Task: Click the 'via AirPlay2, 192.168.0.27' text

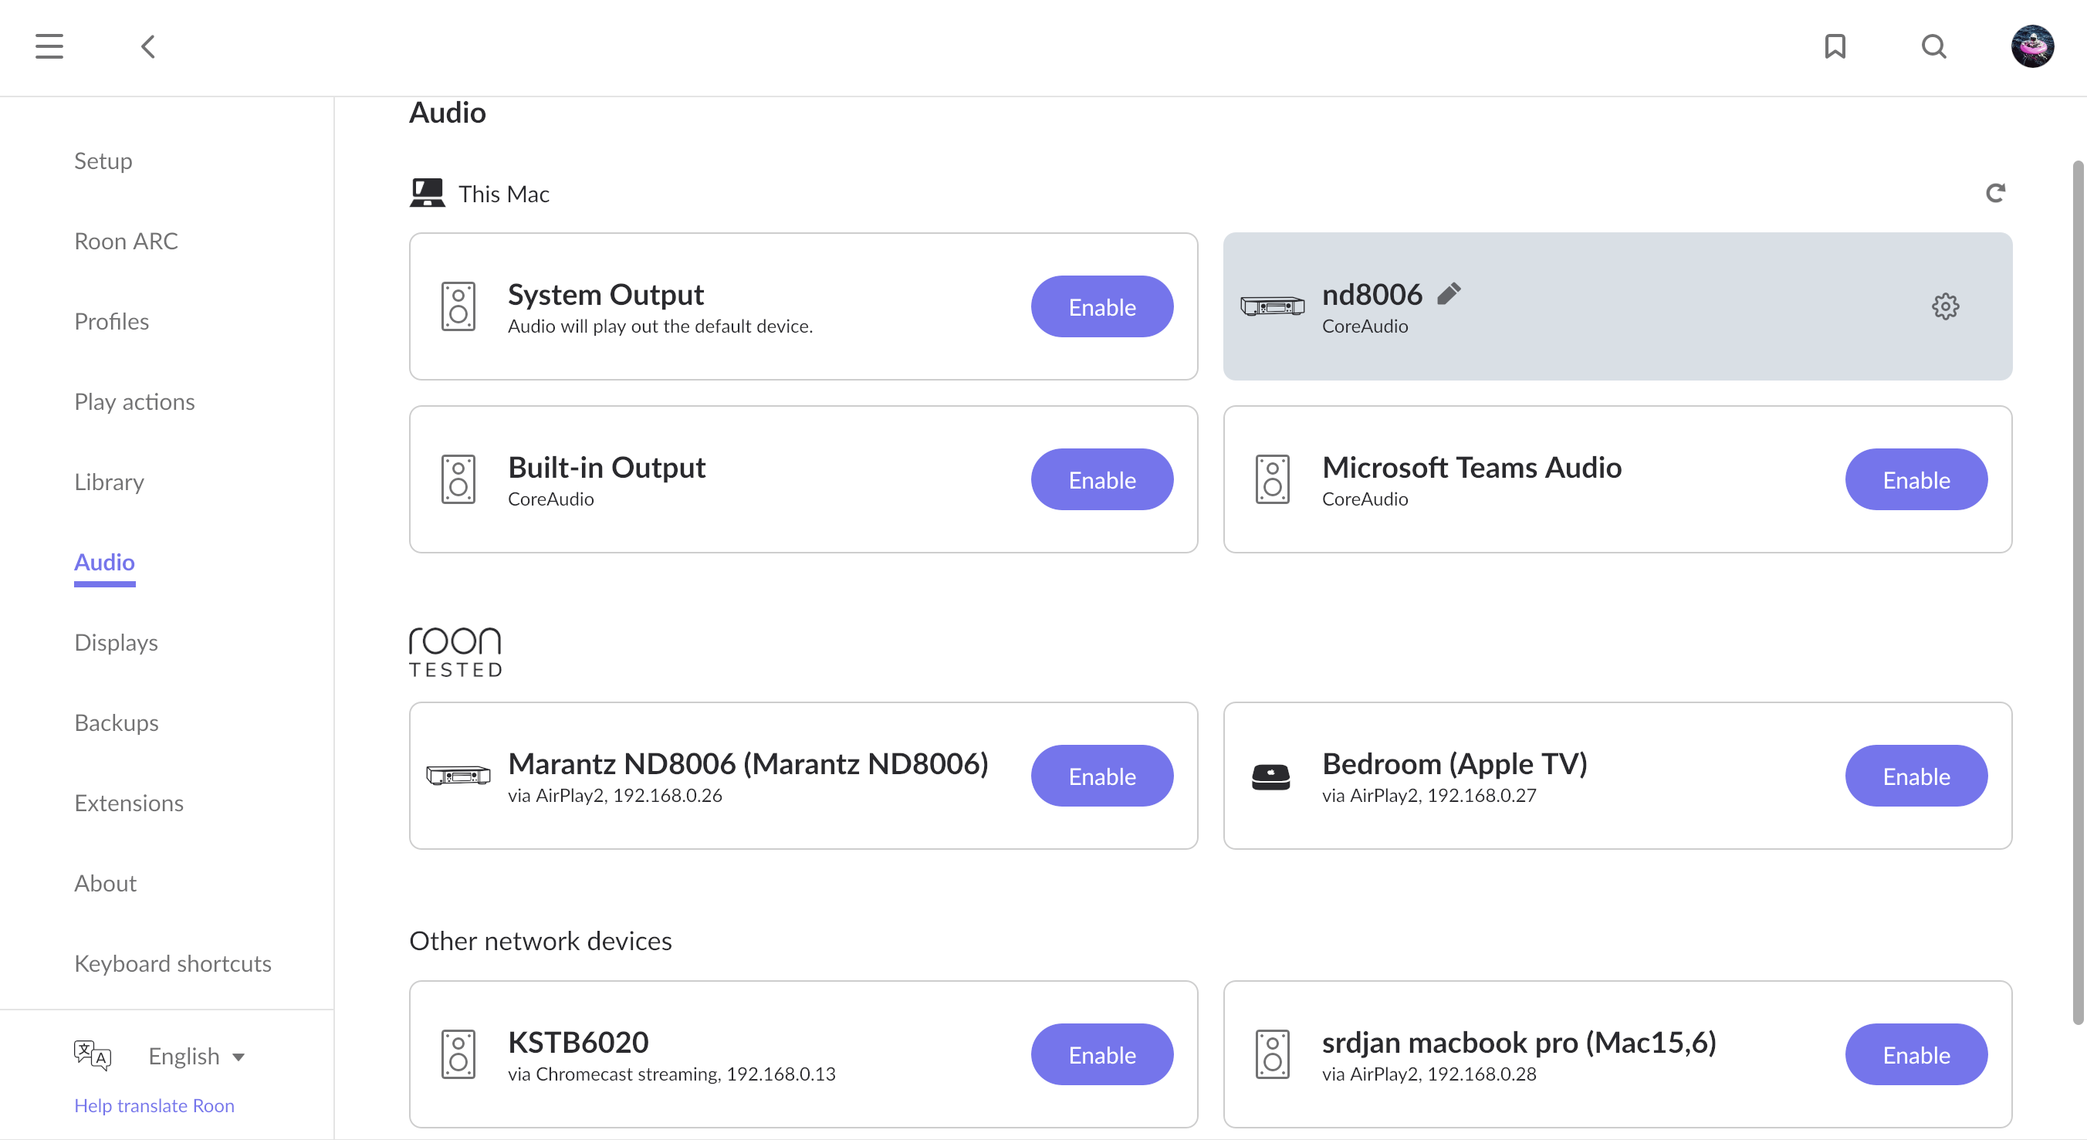Action: click(x=1429, y=795)
